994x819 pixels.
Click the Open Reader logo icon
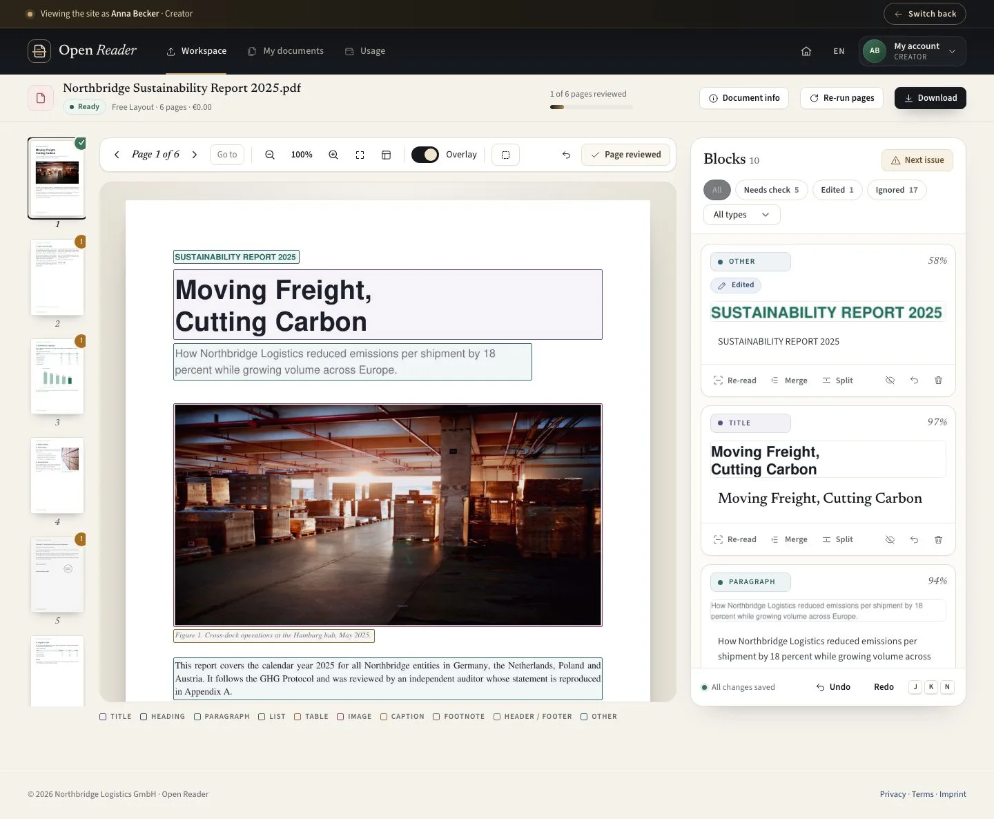(39, 51)
